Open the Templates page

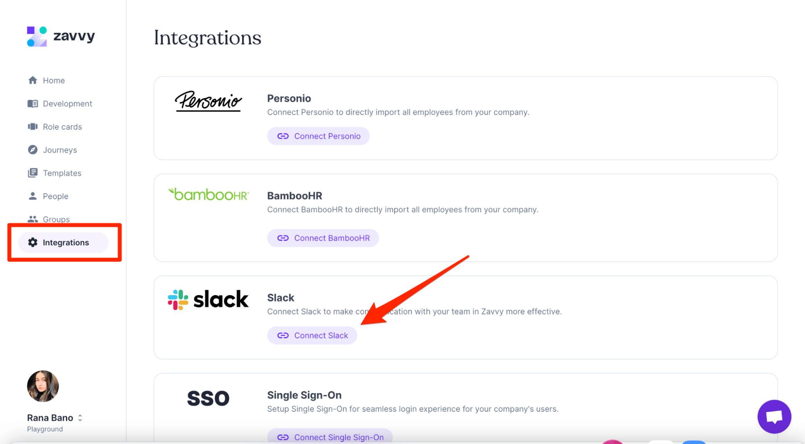(62, 173)
